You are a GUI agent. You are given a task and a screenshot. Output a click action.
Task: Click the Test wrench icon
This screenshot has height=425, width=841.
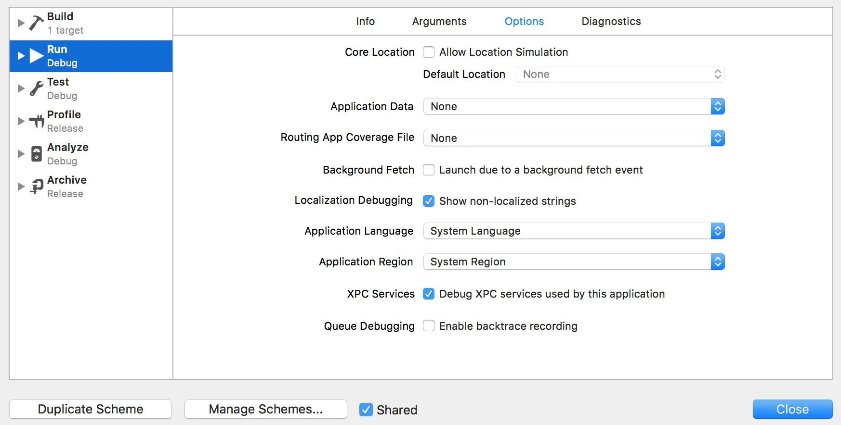36,88
